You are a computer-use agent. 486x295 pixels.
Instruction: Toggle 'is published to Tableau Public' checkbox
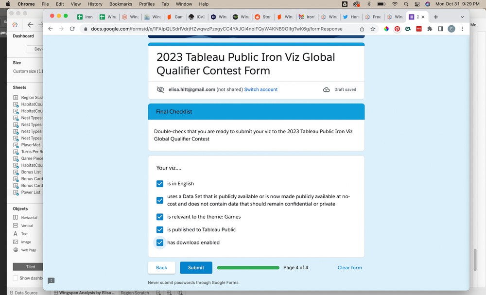[159, 229]
